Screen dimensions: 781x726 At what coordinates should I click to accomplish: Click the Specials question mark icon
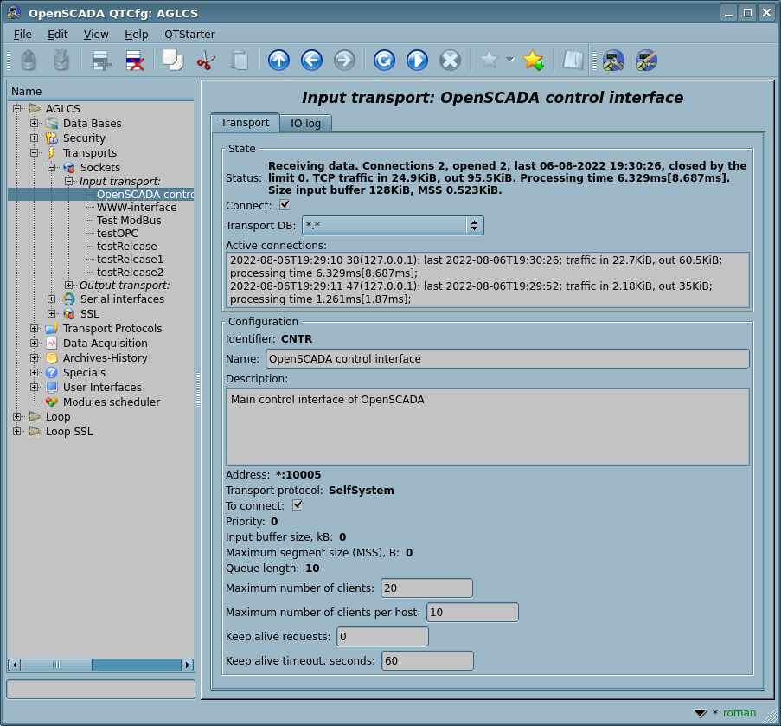pos(51,372)
